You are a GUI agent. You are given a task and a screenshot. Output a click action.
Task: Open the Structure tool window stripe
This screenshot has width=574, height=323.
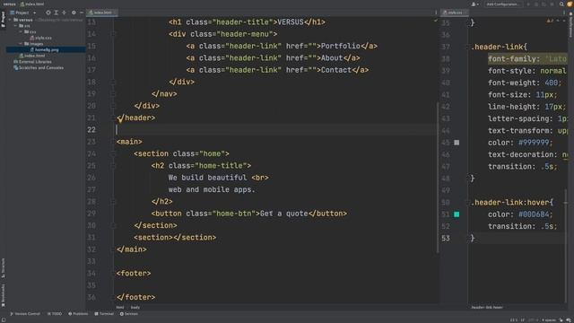3,267
